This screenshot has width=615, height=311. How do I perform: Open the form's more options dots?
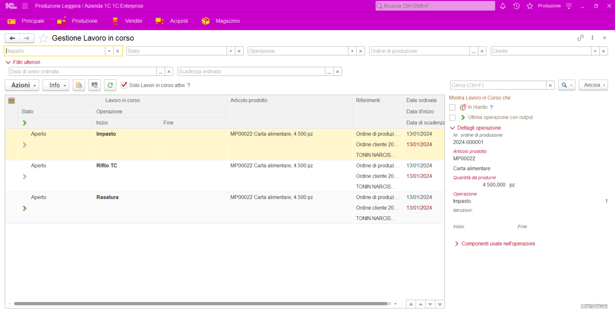[593, 38]
